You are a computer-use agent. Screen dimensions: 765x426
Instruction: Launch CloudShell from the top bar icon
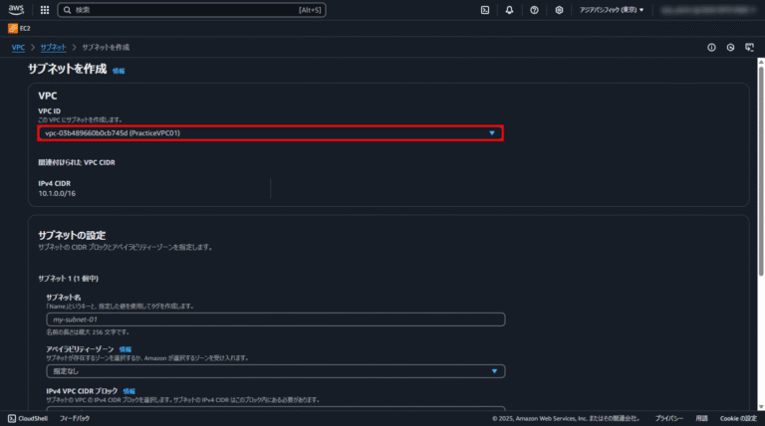point(484,10)
